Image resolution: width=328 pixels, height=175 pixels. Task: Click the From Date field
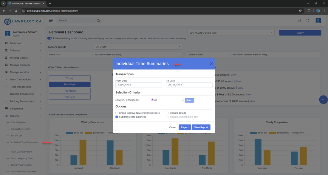pyautogui.click(x=139, y=85)
